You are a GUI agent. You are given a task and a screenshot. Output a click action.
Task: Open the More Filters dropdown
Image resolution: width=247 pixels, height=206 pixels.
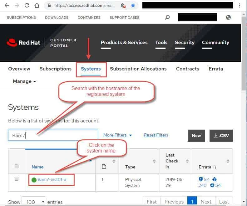(x=117, y=135)
